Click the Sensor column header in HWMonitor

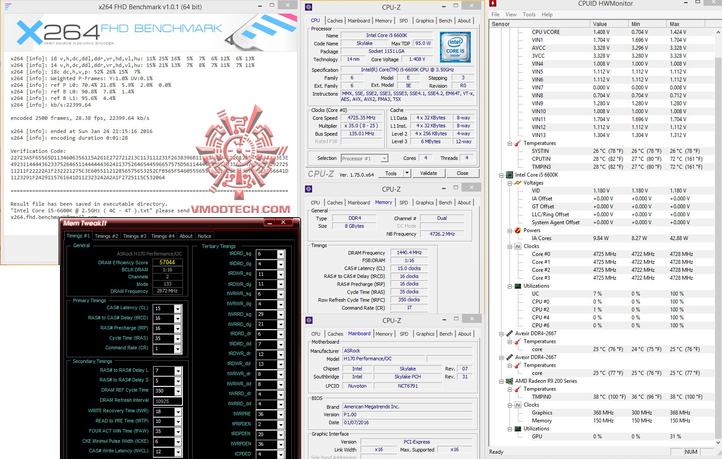(540, 24)
